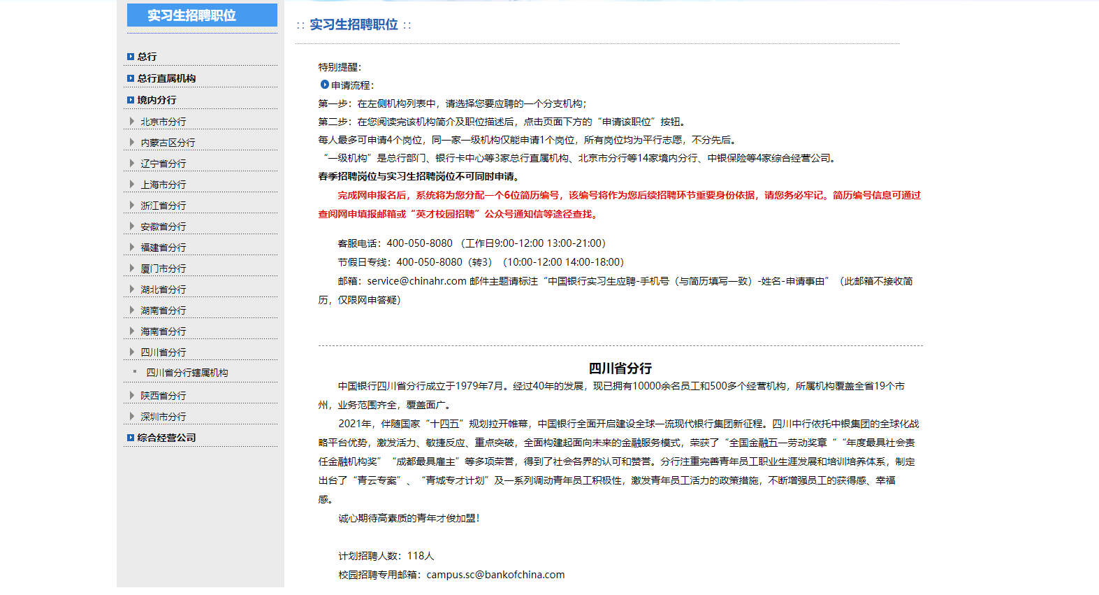Viewport: 1099px width, 595px height.
Task: Click the 特别提醒 label
Action: [340, 67]
